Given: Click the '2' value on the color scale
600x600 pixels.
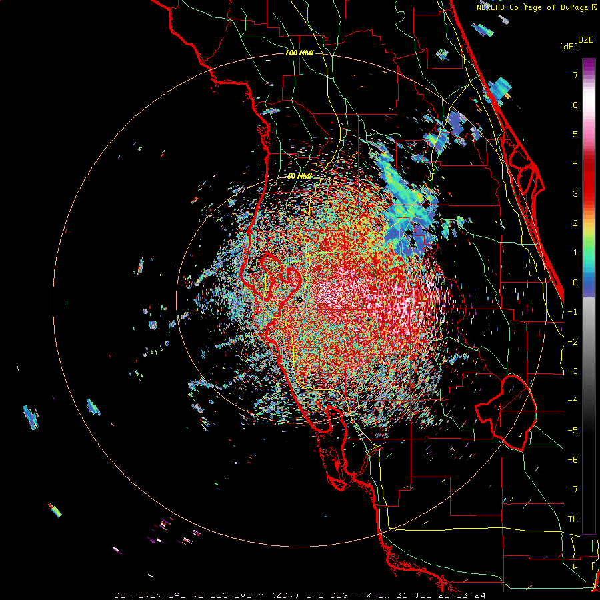Looking at the screenshot, I should [x=575, y=223].
